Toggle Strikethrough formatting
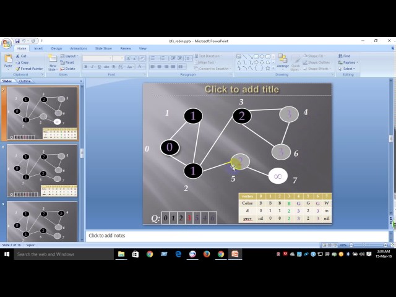This screenshot has height=297, width=396. point(106,67)
